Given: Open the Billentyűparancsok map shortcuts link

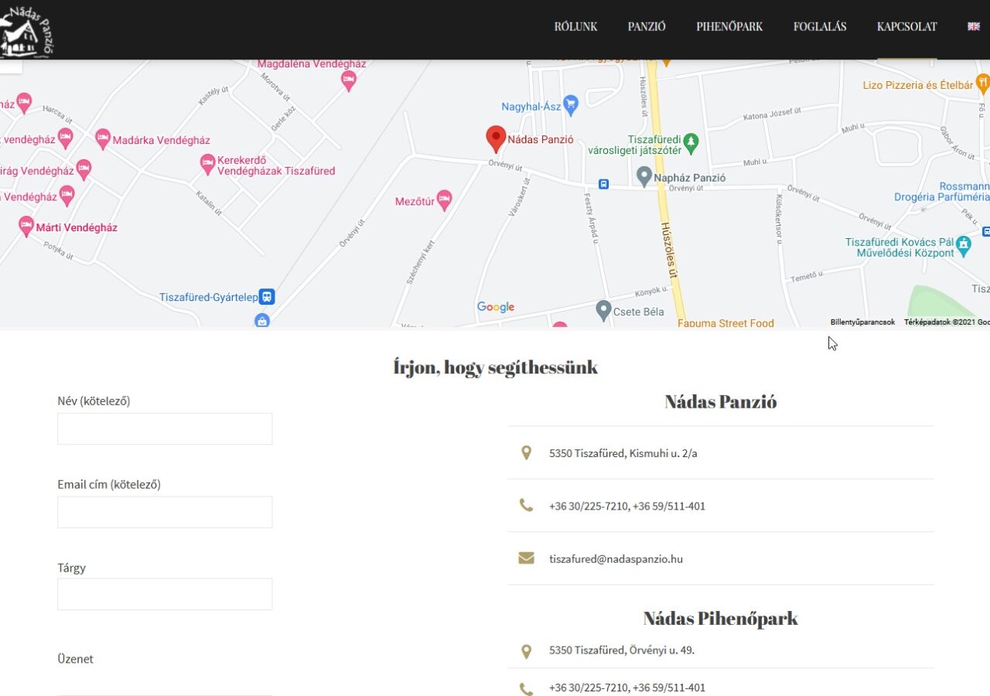Looking at the screenshot, I should click(x=862, y=322).
